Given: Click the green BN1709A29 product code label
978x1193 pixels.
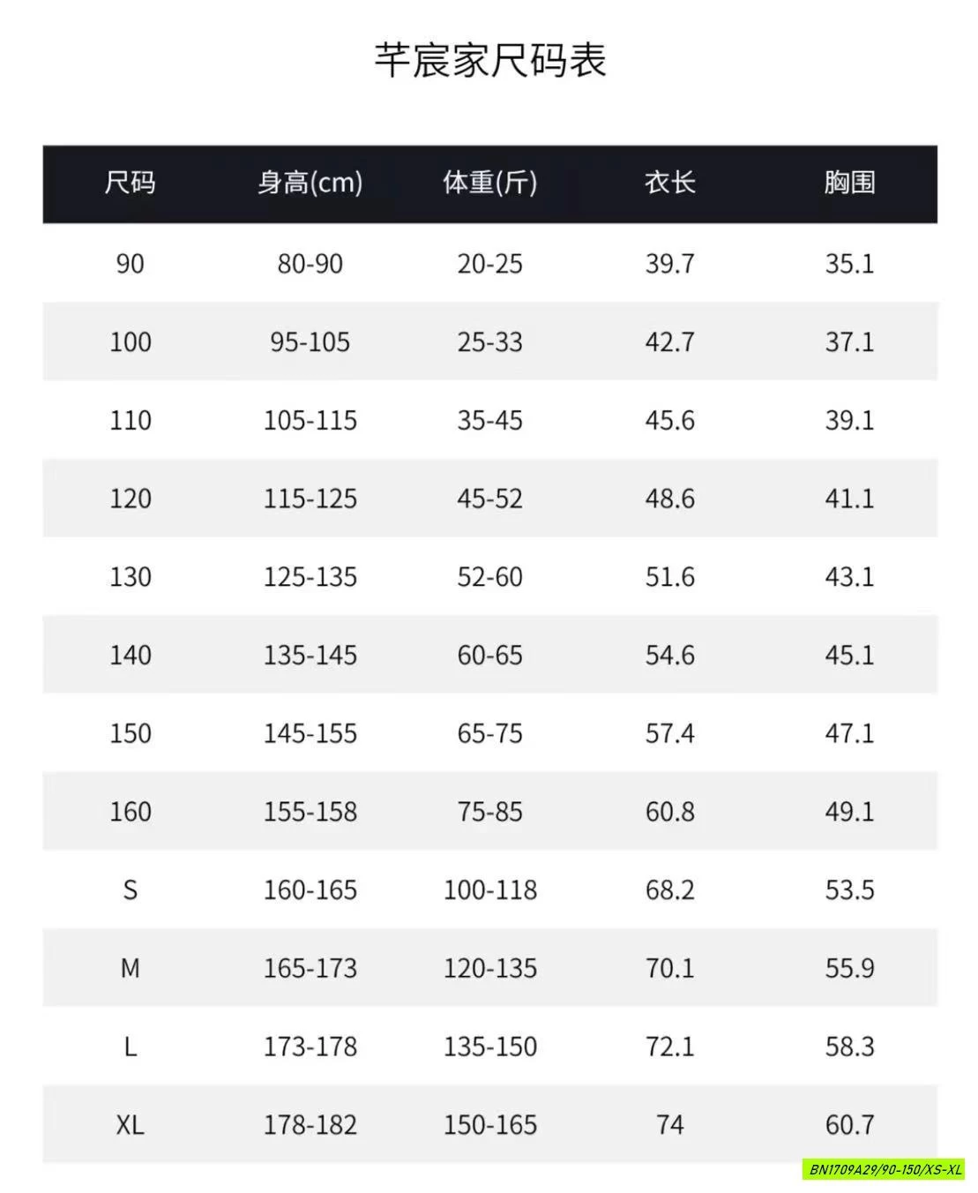Looking at the screenshot, I should [x=885, y=1170].
